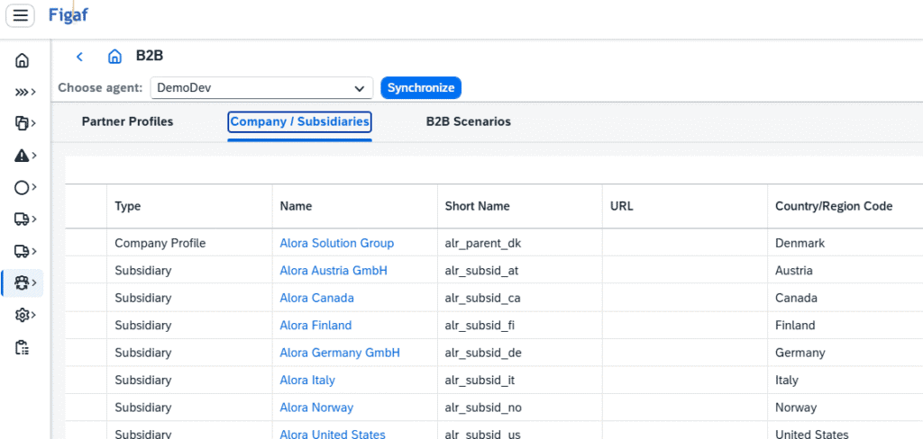Open the hamburger navigation menu
The width and height of the screenshot is (923, 439).
coord(21,15)
